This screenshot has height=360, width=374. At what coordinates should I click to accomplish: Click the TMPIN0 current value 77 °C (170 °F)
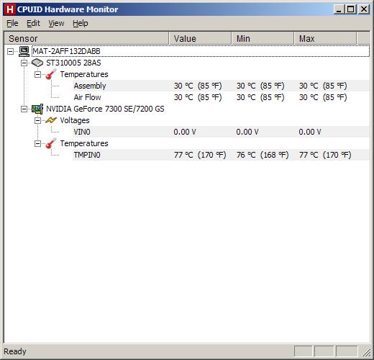(x=200, y=155)
